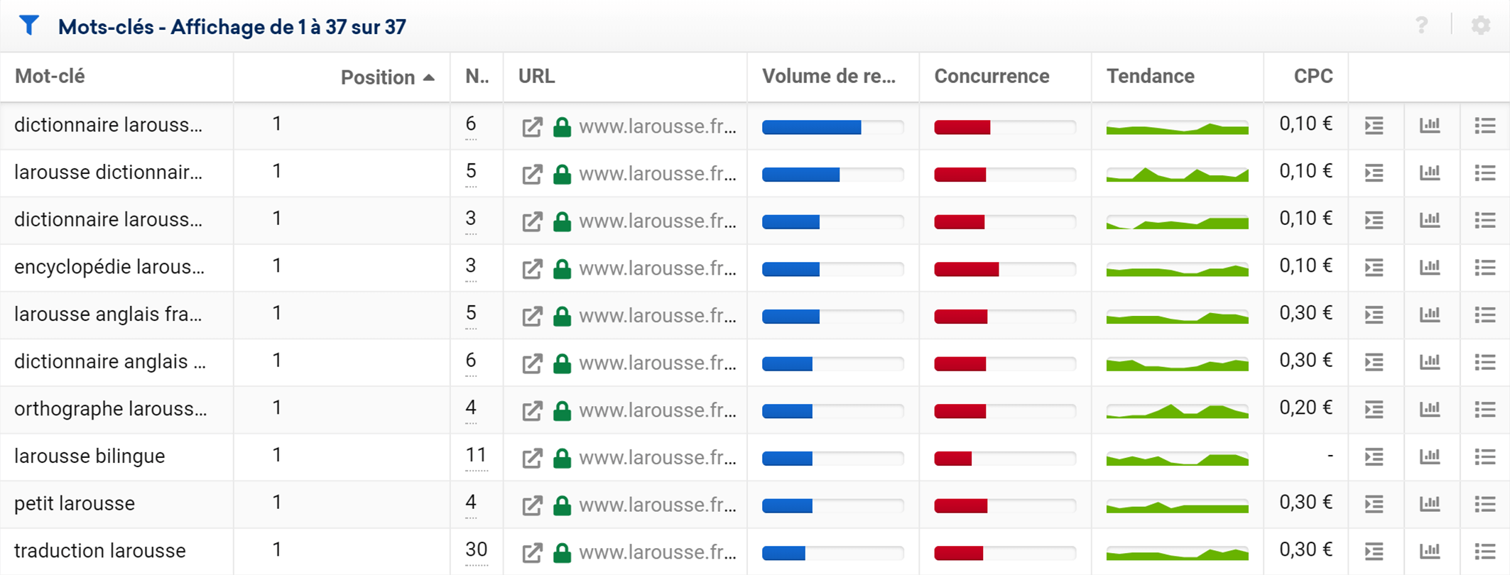
Task: Click the Mot-clé column header
Action: 50,76
